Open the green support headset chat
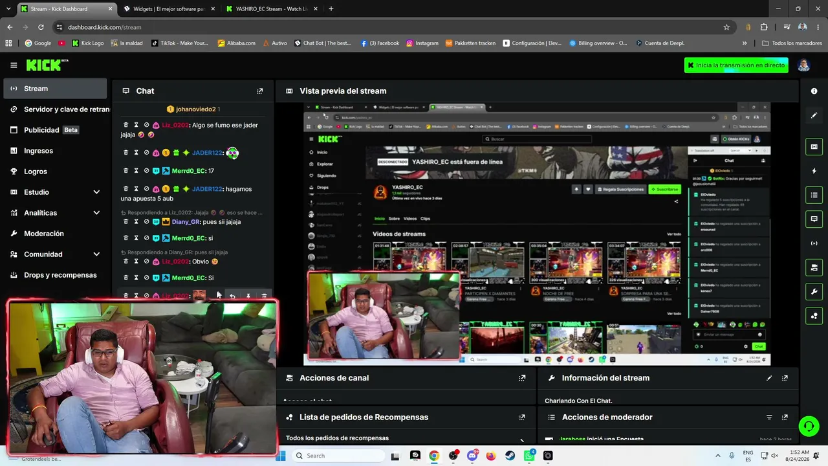 (x=809, y=426)
